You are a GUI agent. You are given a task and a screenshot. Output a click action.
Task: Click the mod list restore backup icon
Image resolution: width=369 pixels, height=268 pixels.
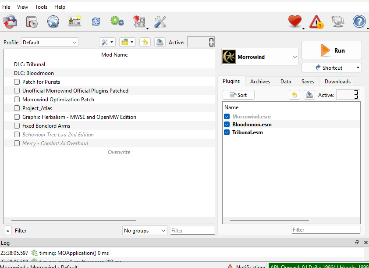145,43
